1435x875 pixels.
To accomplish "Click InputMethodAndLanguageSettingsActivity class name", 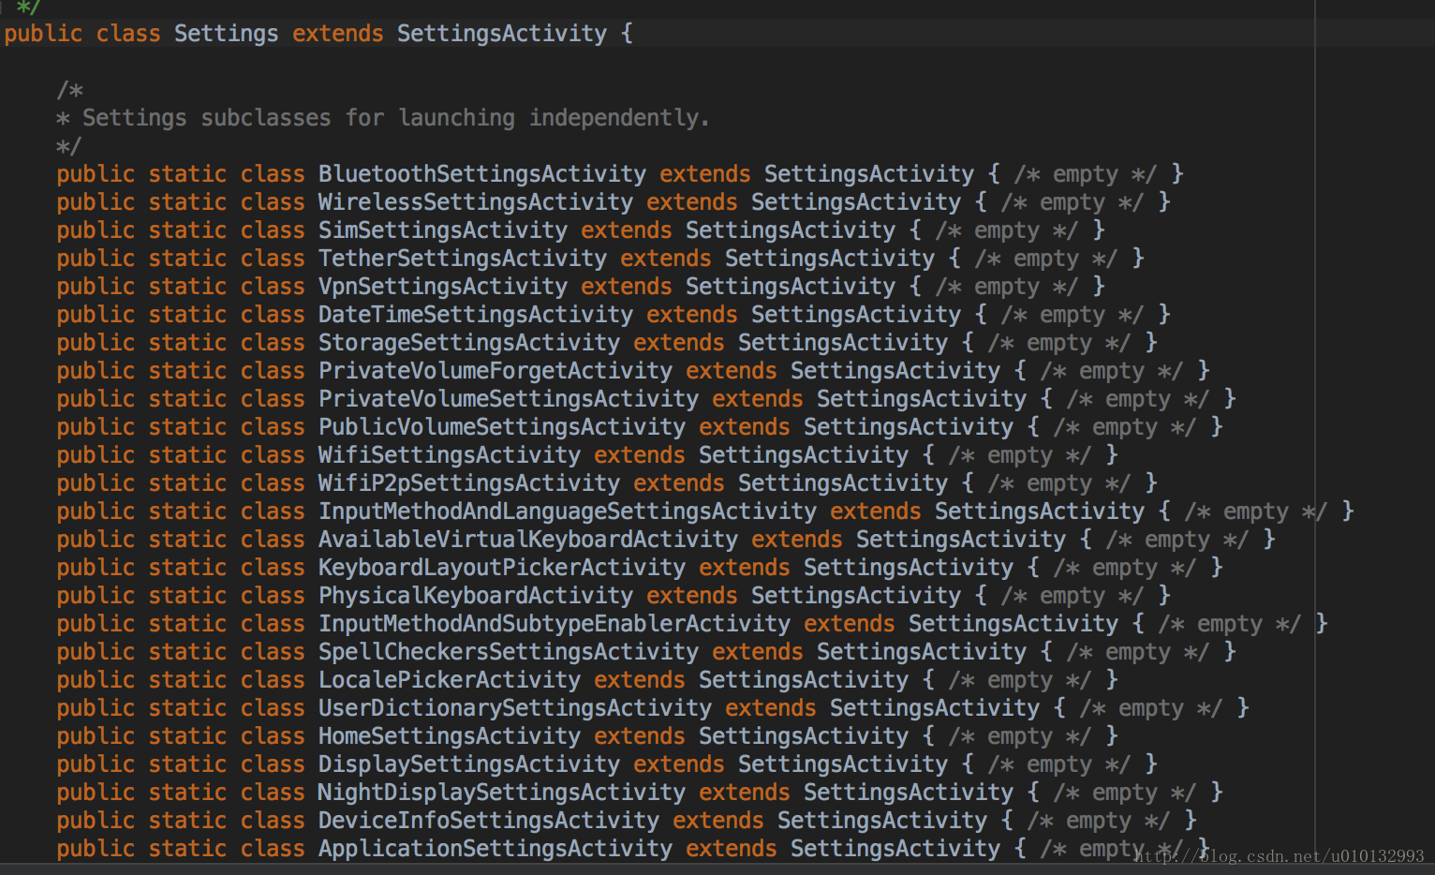I will 568,512.
